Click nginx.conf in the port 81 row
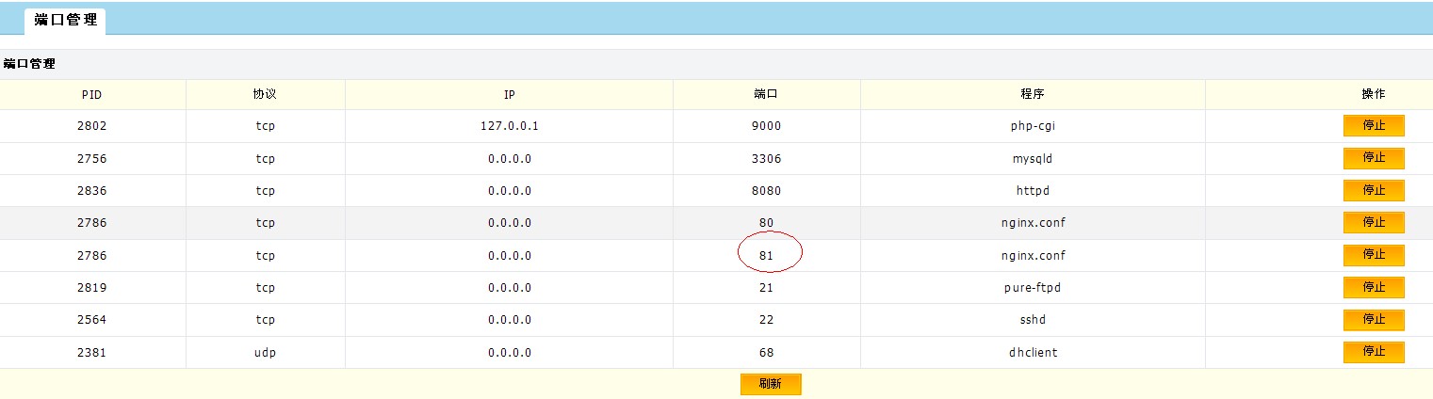 pos(1033,256)
